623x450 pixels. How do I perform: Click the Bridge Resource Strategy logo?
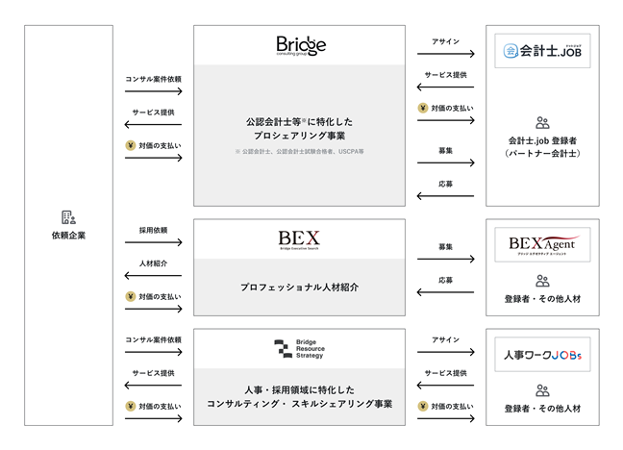300,349
